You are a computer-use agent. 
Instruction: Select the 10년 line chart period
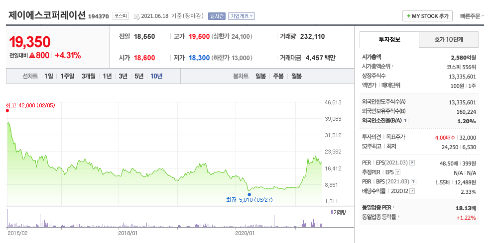tap(156, 76)
